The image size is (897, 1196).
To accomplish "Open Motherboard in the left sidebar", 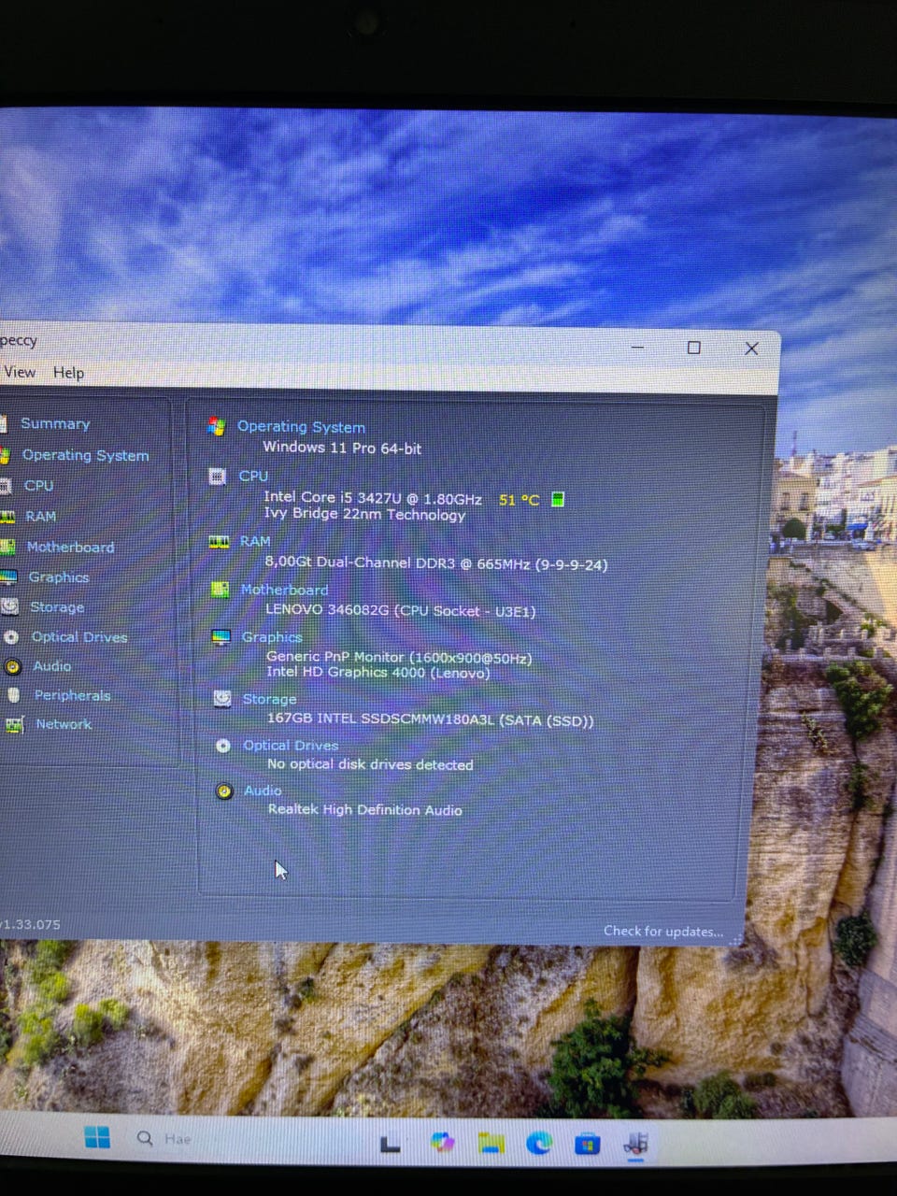I will 70,547.
